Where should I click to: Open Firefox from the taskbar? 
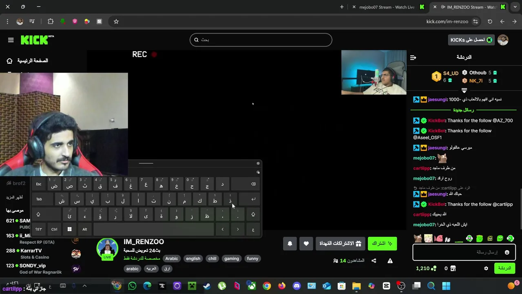pyautogui.click(x=282, y=286)
